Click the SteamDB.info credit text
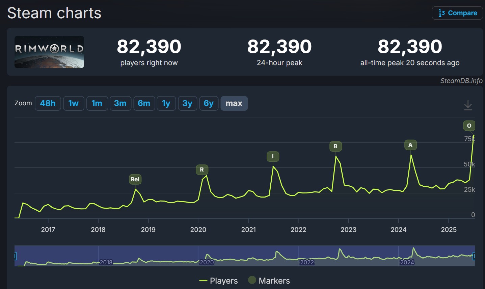The height and width of the screenshot is (289, 485). [461, 81]
